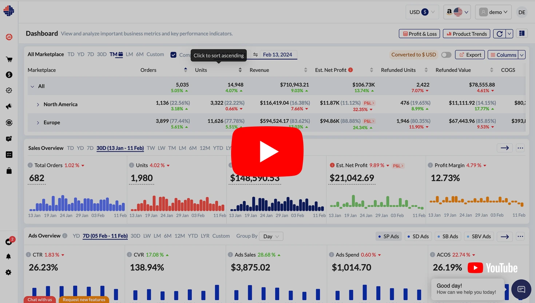Click the refresh icon button
This screenshot has height=303, width=535.
pyautogui.click(x=500, y=34)
